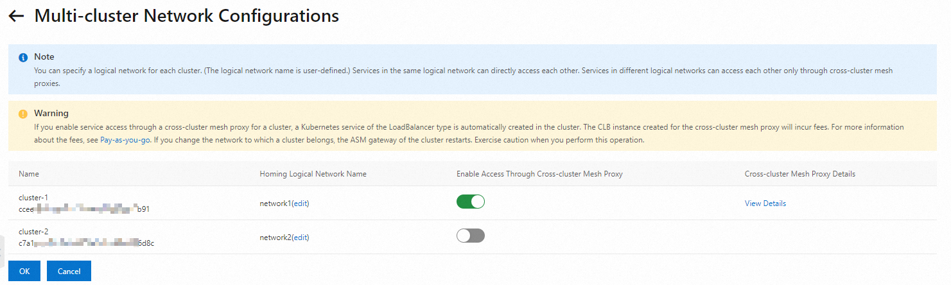Go back using the left arrow icon
This screenshot has width=951, height=285.
[x=16, y=16]
